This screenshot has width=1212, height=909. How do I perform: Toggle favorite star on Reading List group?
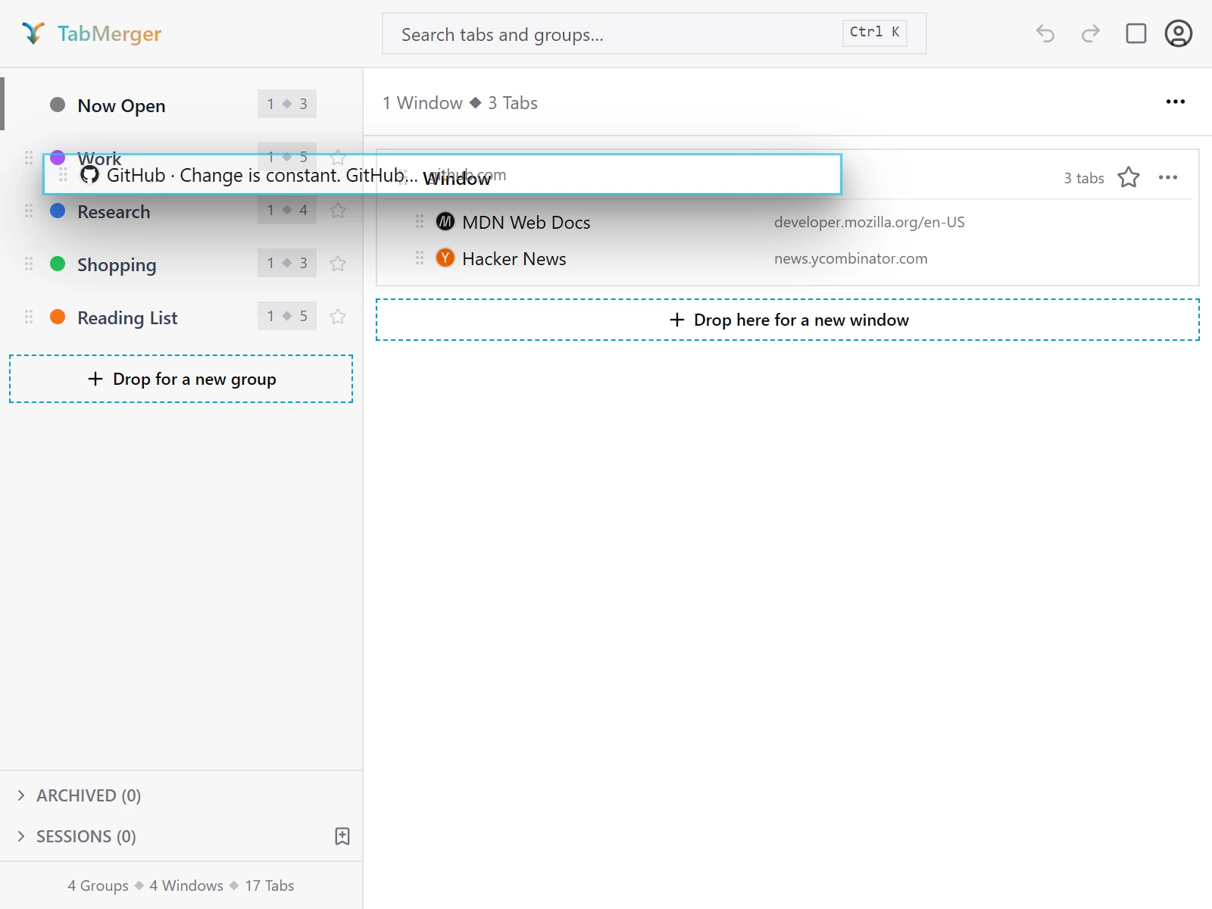point(338,317)
